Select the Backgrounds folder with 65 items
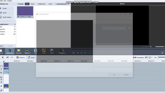The image size is (165, 93). tap(8, 29)
